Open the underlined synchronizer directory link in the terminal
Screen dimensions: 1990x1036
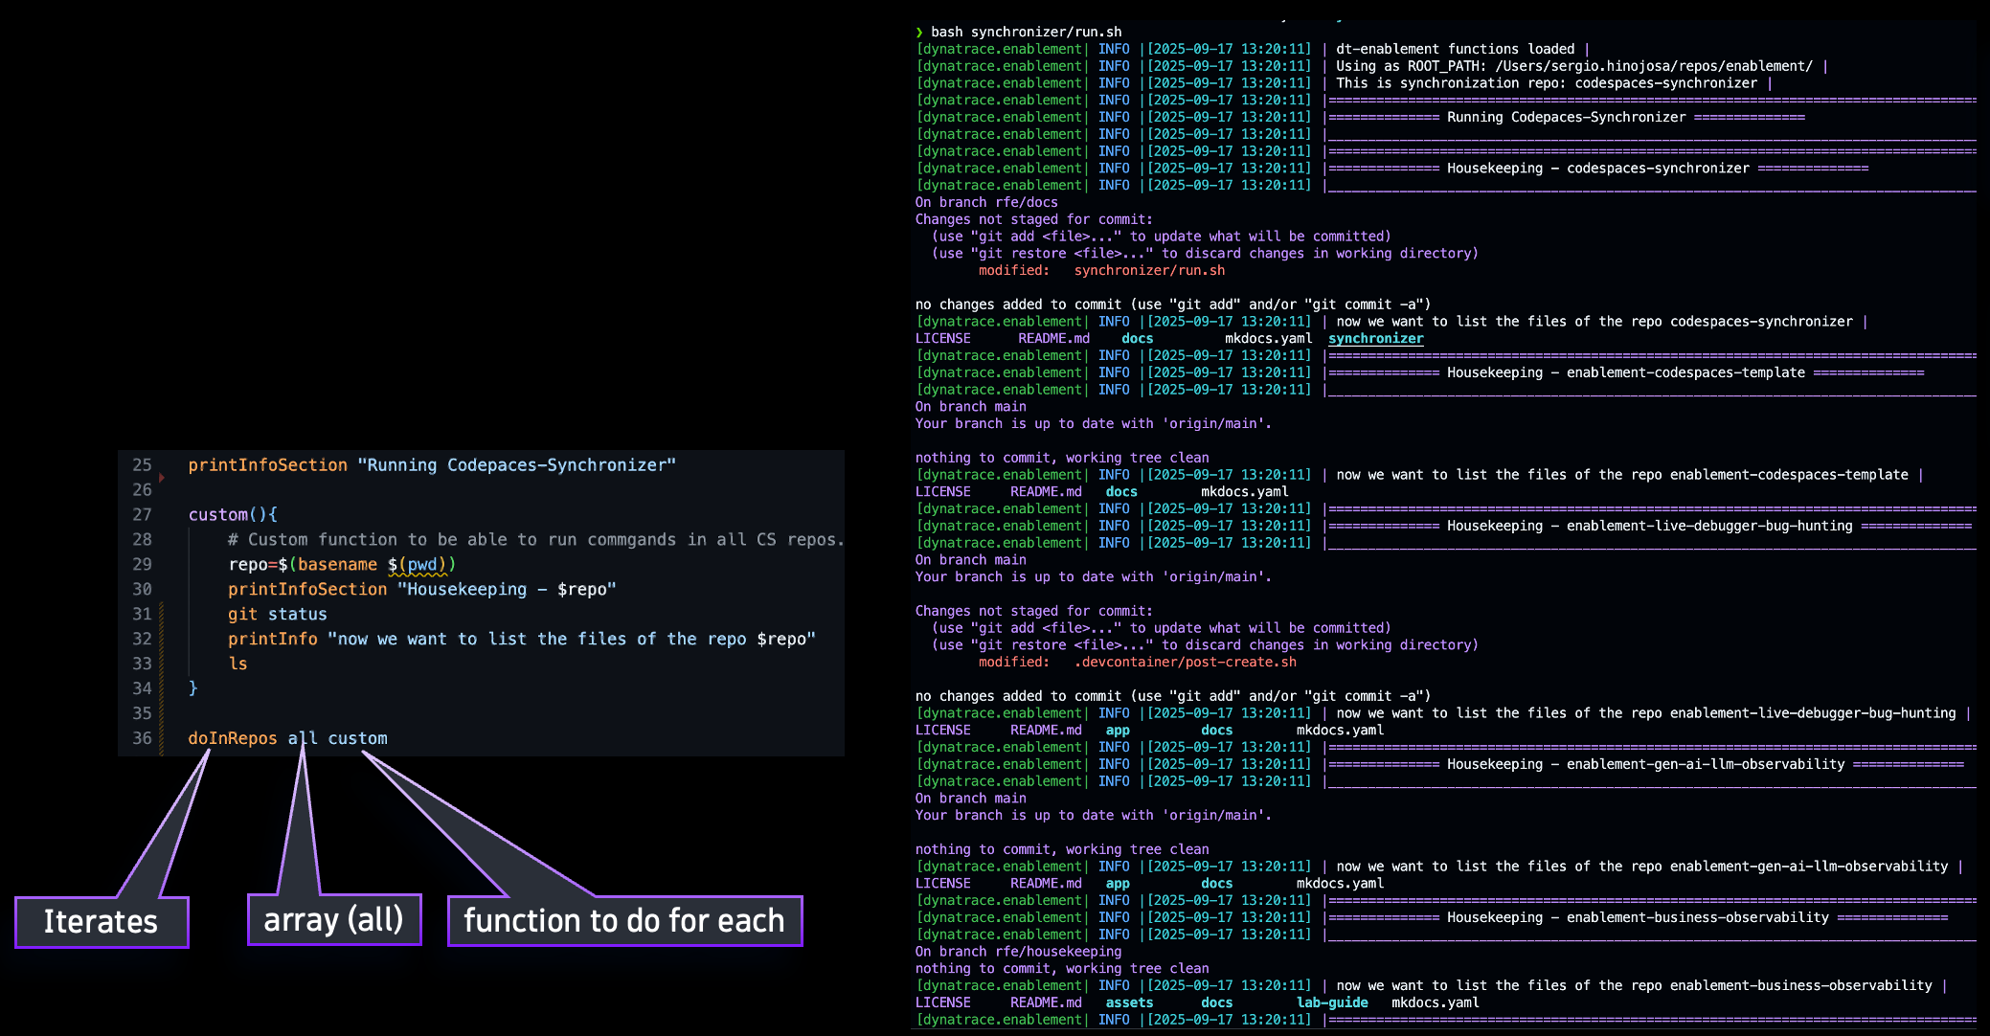pyautogui.click(x=1375, y=339)
